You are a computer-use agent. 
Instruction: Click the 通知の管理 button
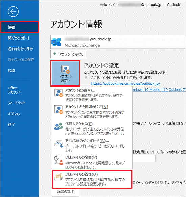(x=66, y=192)
